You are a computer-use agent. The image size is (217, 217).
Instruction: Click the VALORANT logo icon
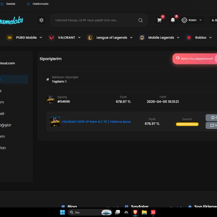pyautogui.click(x=51, y=38)
